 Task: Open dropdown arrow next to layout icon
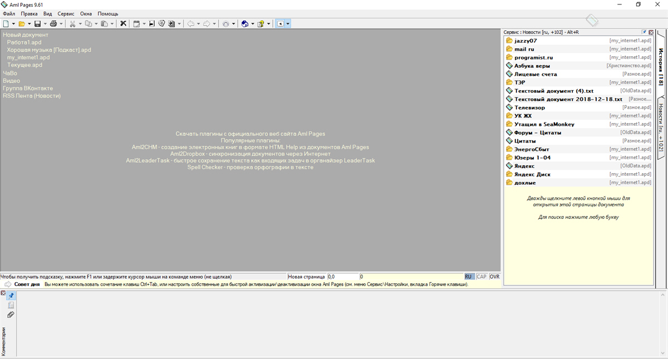(x=288, y=24)
